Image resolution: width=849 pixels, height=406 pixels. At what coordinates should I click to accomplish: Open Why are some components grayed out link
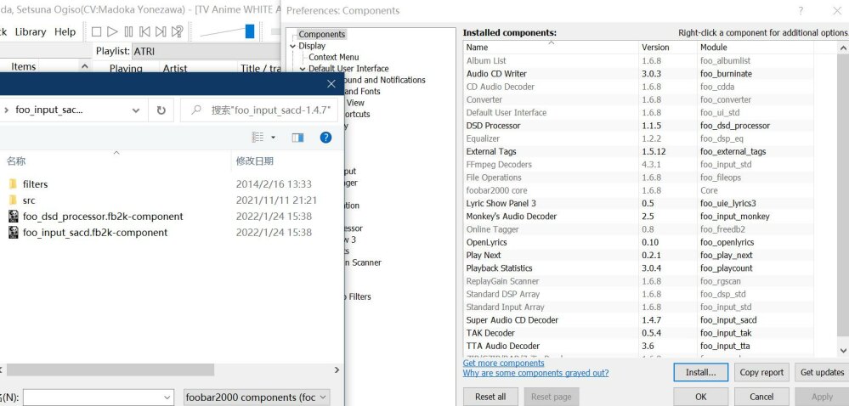pos(535,373)
